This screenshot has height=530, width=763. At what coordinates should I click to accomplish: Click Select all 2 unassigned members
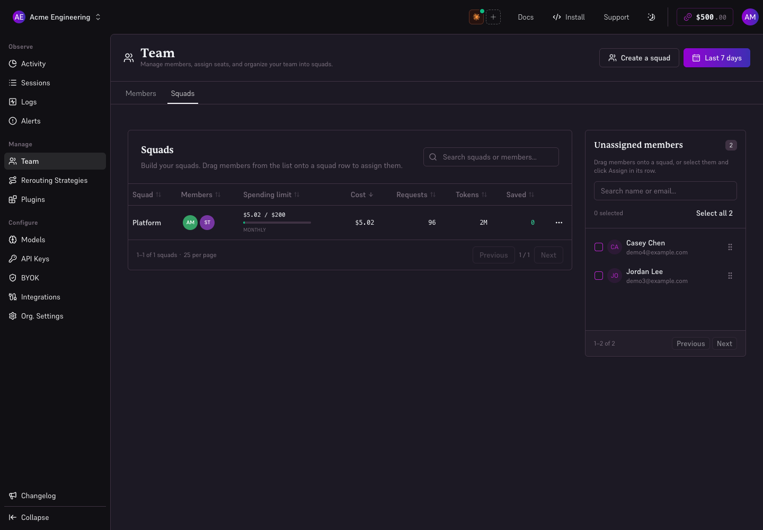point(714,213)
